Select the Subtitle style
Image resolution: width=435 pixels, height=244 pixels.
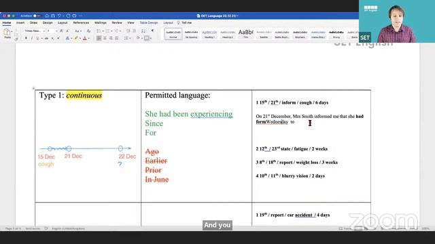pyautogui.click(x=264, y=34)
